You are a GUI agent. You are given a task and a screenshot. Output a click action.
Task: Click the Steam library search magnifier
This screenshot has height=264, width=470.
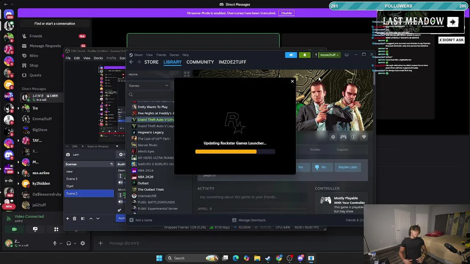(x=131, y=95)
